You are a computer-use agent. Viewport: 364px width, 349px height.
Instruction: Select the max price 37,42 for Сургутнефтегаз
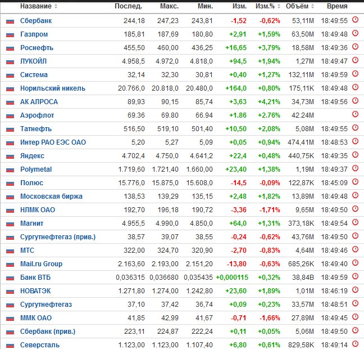point(170,305)
